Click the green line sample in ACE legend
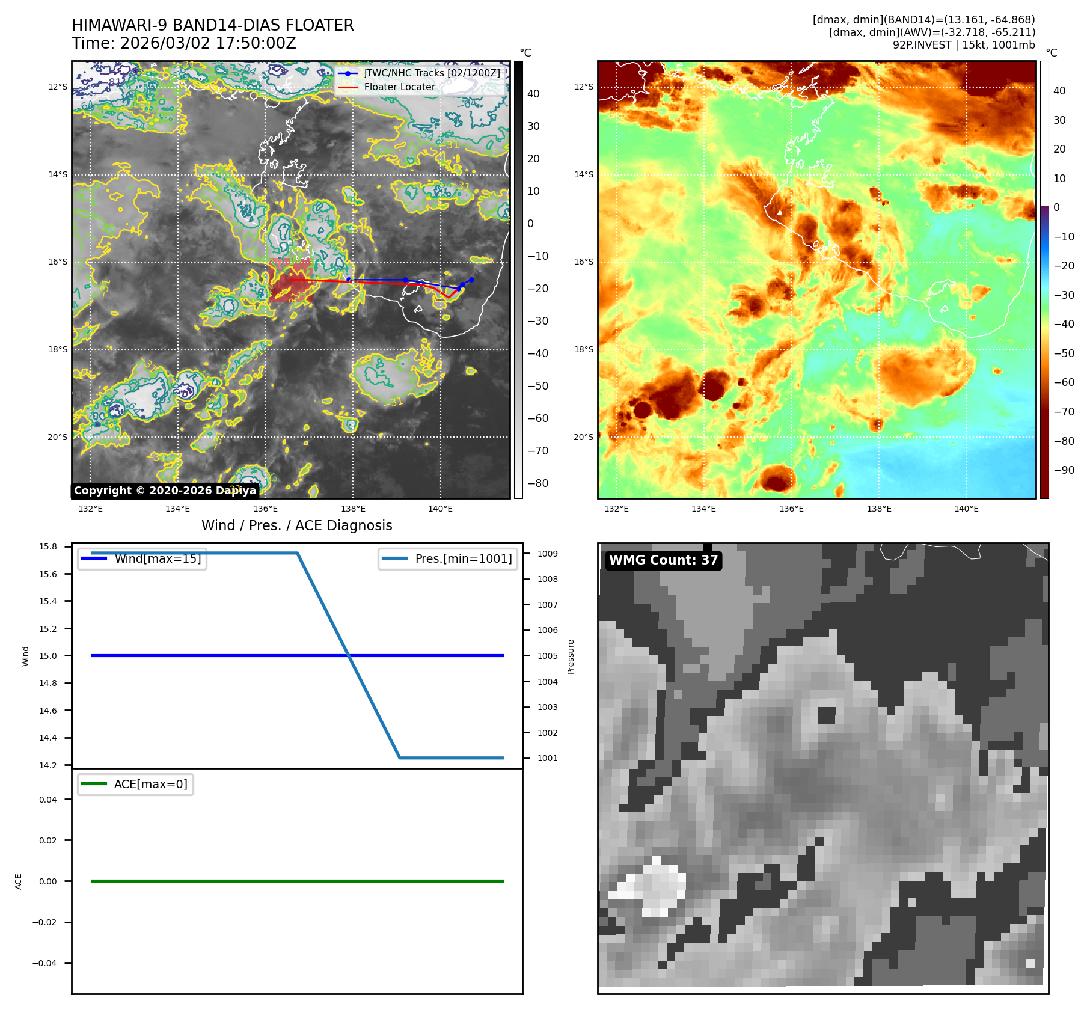The width and height of the screenshot is (1090, 1016). tap(94, 784)
